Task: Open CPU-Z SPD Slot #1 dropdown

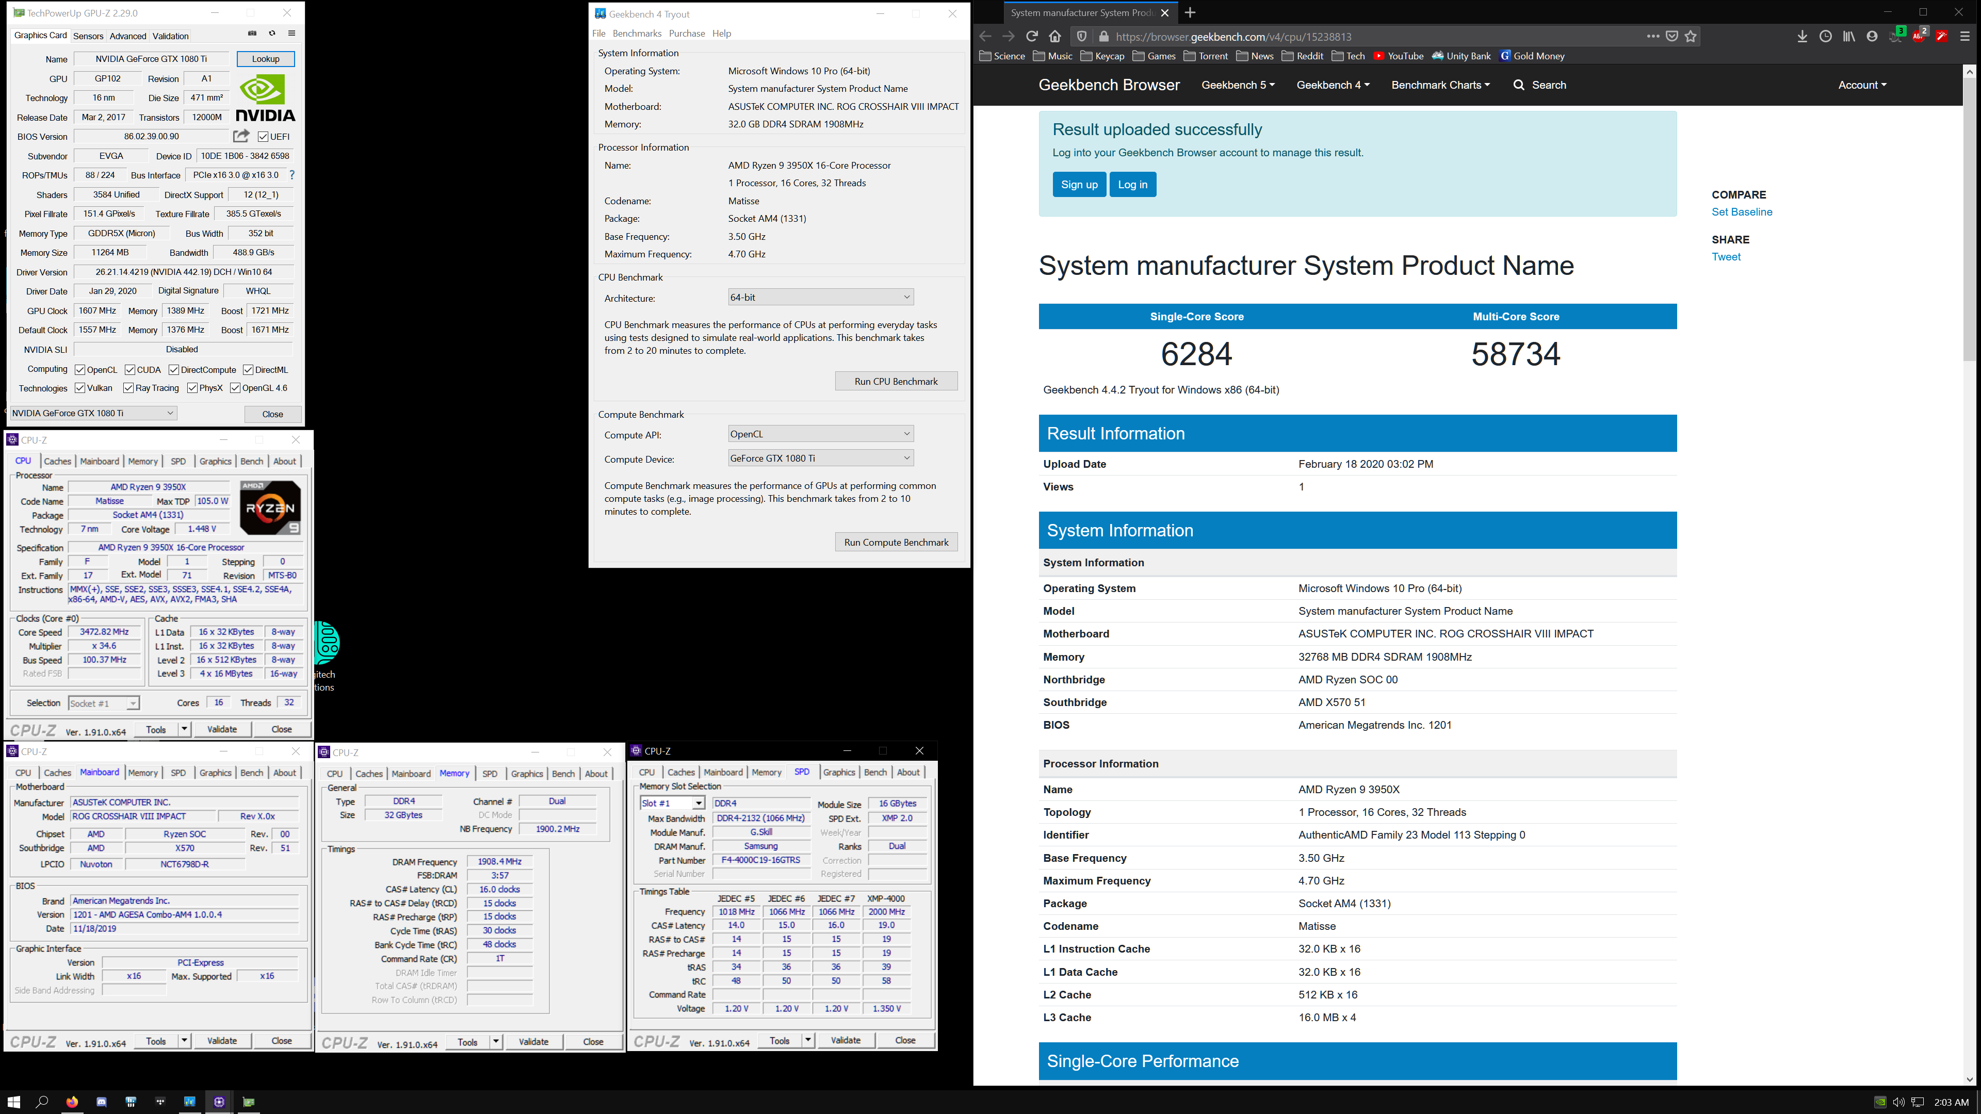Action: pos(672,802)
